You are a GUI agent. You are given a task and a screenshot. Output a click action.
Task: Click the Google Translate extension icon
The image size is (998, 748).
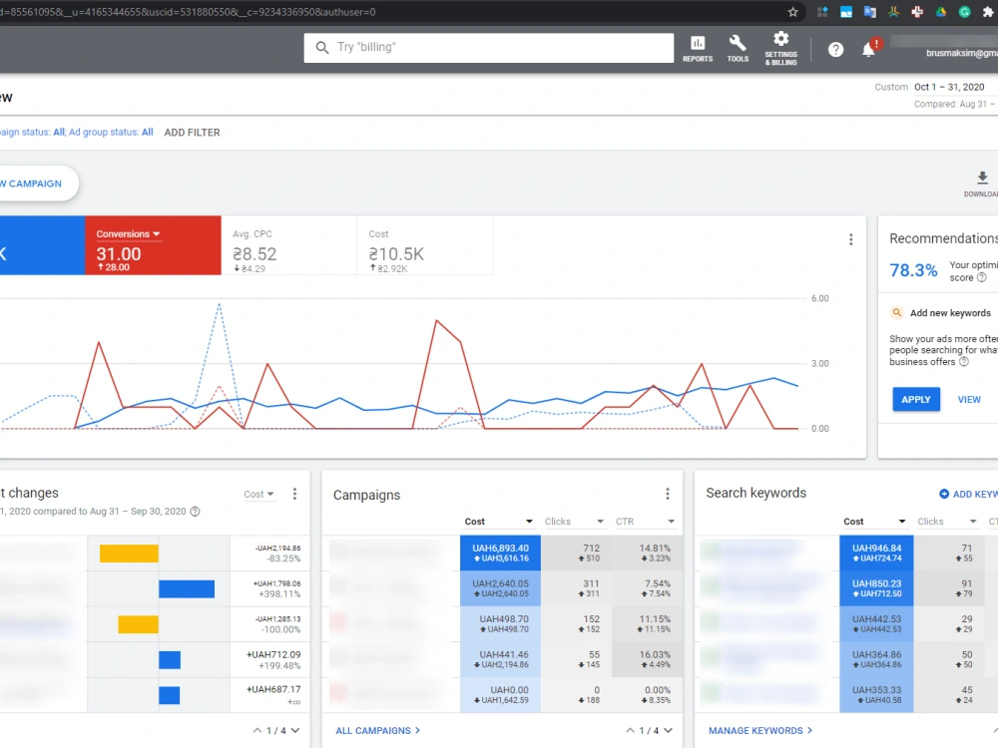pyautogui.click(x=869, y=12)
